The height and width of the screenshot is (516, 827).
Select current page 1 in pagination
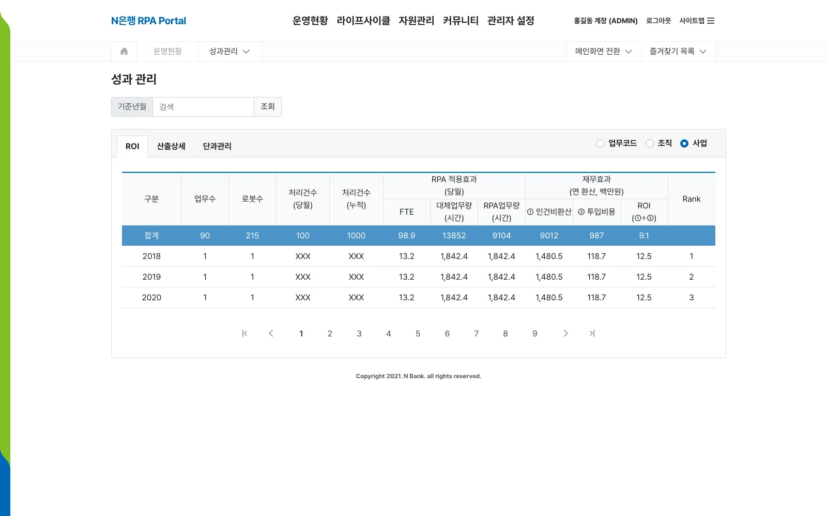click(301, 333)
